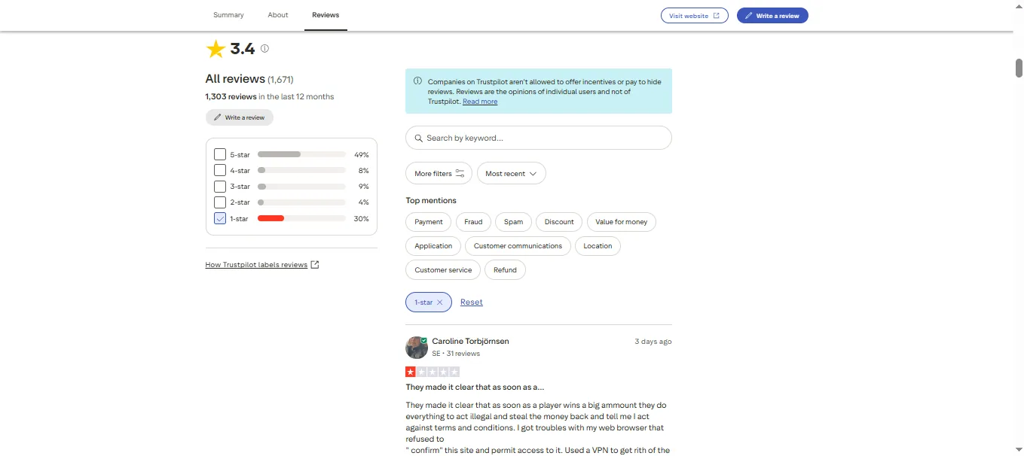The width and height of the screenshot is (1024, 456).
Task: Open the Read more link in the notice
Action: pos(480,102)
